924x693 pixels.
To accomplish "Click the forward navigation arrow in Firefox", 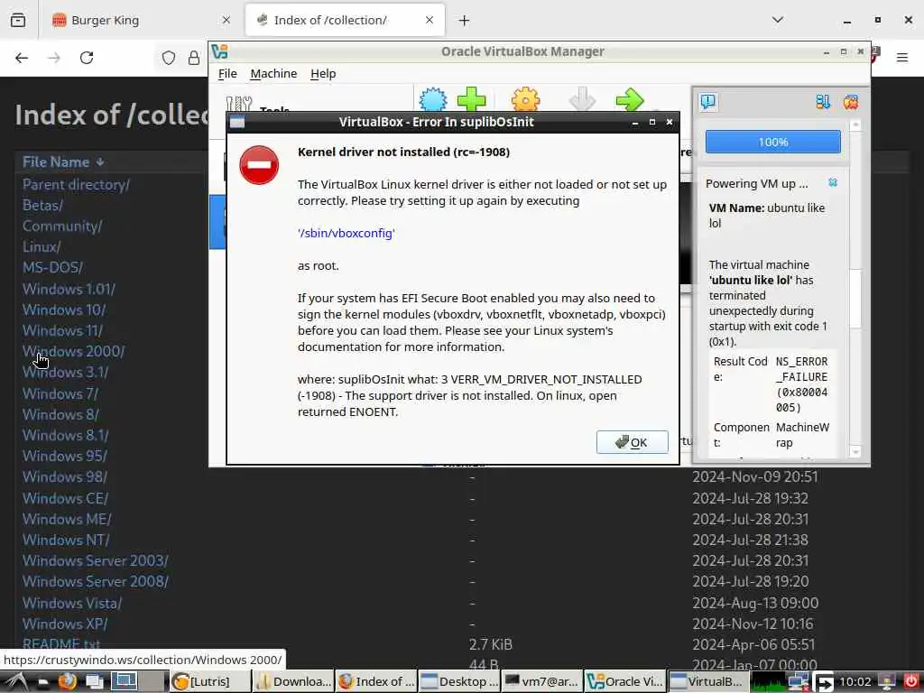I will tap(54, 58).
